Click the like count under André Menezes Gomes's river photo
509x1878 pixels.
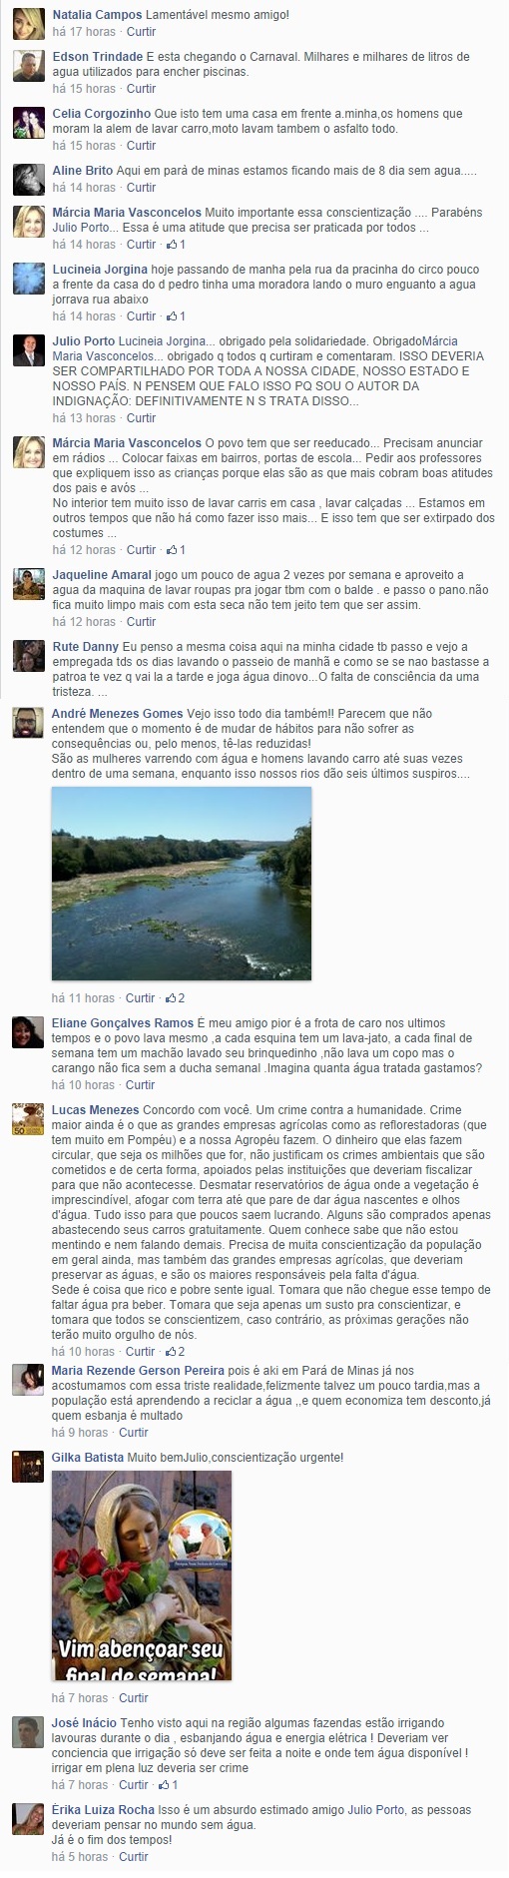click(x=176, y=998)
